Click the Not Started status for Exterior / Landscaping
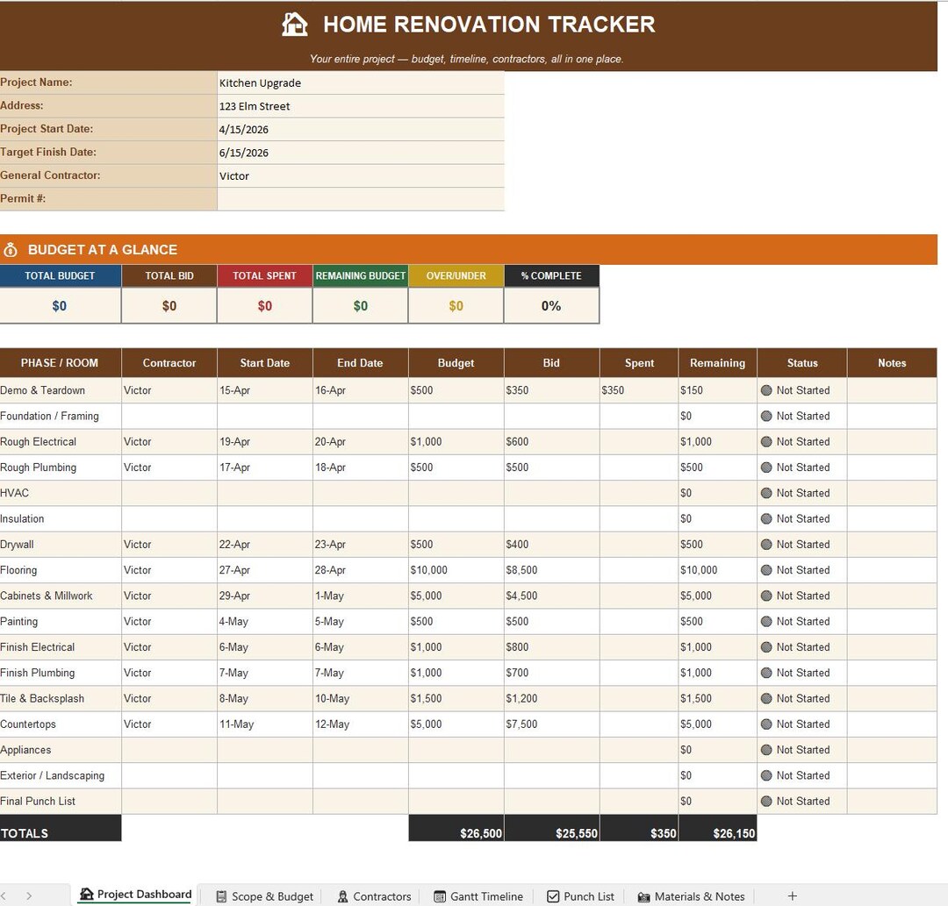 click(x=803, y=775)
